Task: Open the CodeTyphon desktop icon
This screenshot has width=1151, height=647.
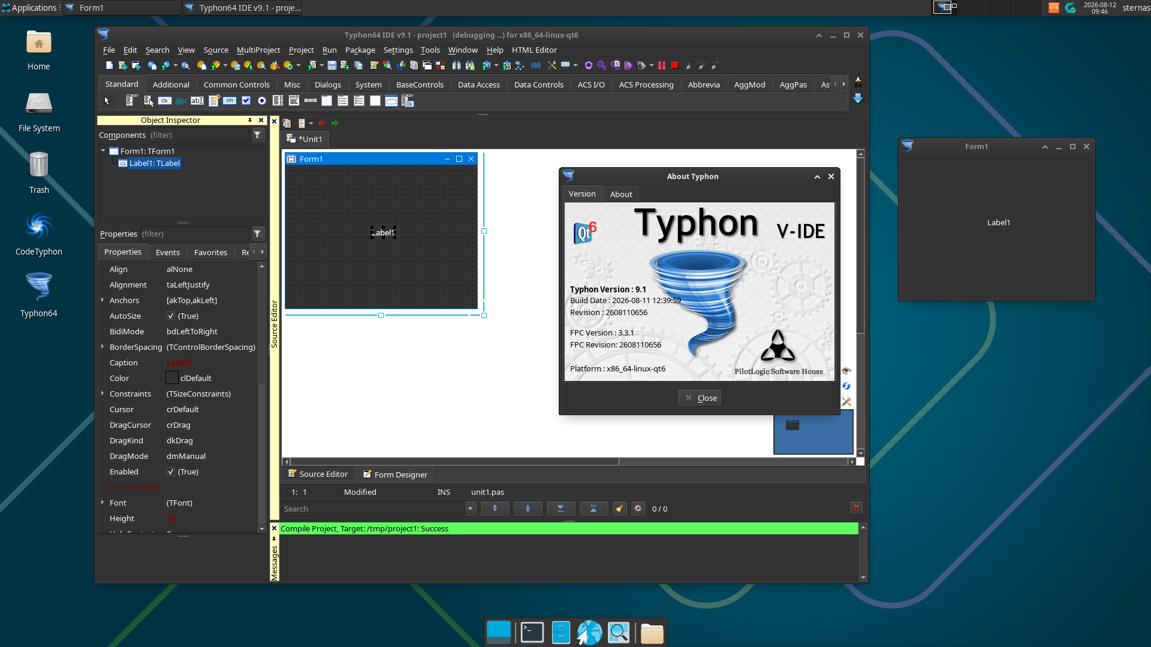Action: [x=39, y=234]
